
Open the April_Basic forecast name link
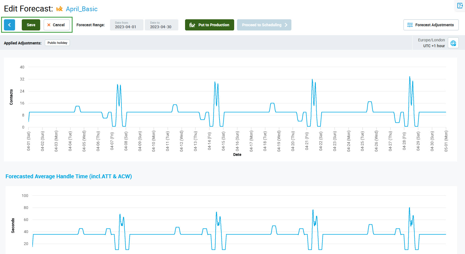[82, 9]
